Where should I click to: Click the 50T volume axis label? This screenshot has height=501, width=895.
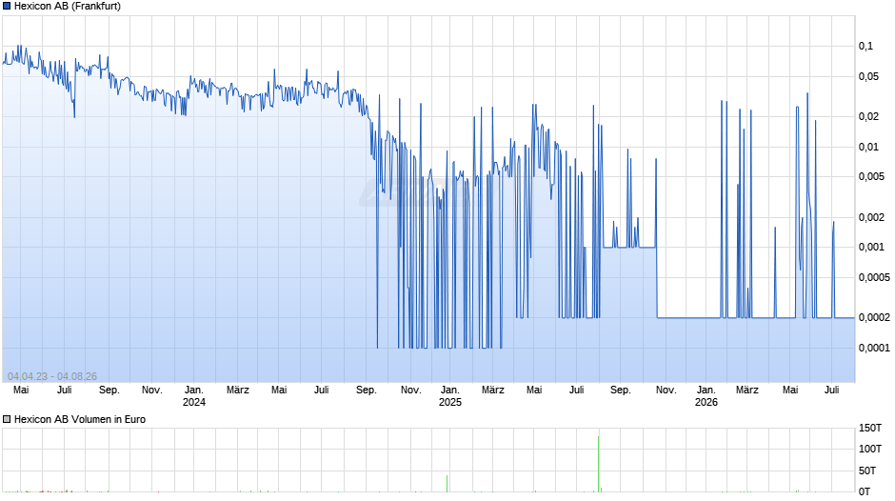[x=867, y=471]
